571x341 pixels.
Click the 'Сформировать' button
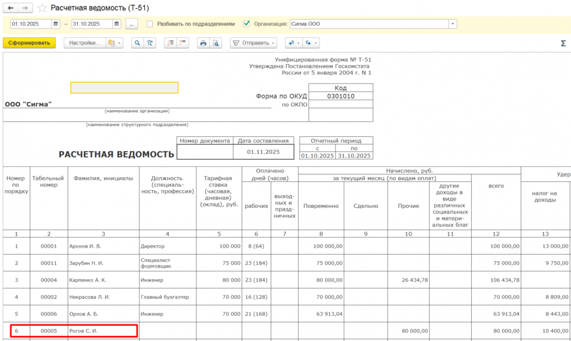click(x=29, y=43)
